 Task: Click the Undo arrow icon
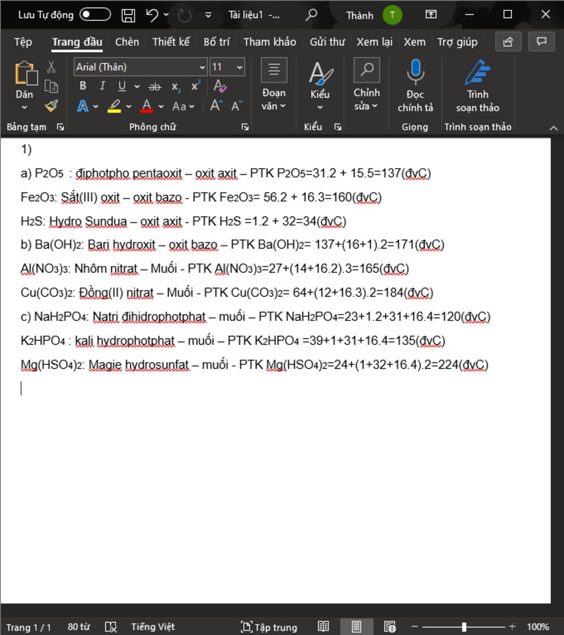[153, 15]
